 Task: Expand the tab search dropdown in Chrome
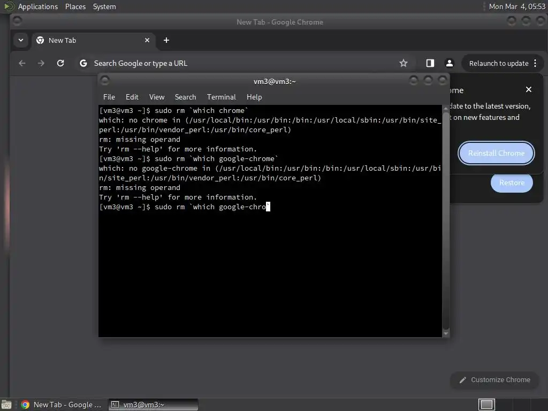(21, 40)
